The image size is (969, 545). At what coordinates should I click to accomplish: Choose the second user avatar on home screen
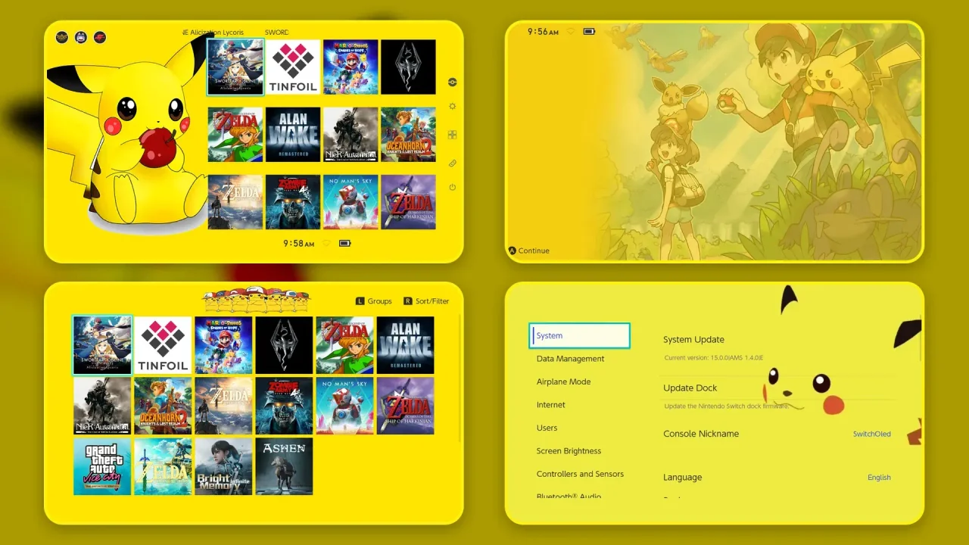(x=81, y=37)
